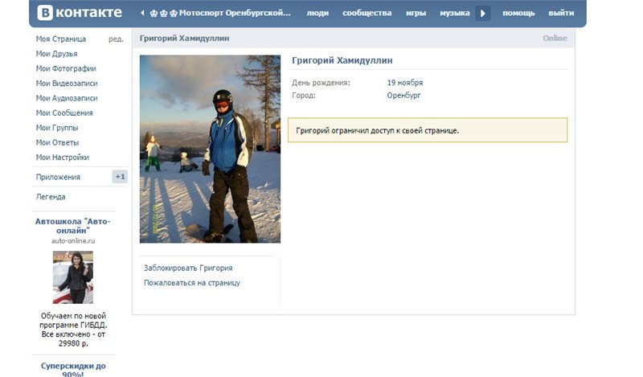Click Пожаловаться на страницу
The height and width of the screenshot is (377, 643).
(191, 283)
